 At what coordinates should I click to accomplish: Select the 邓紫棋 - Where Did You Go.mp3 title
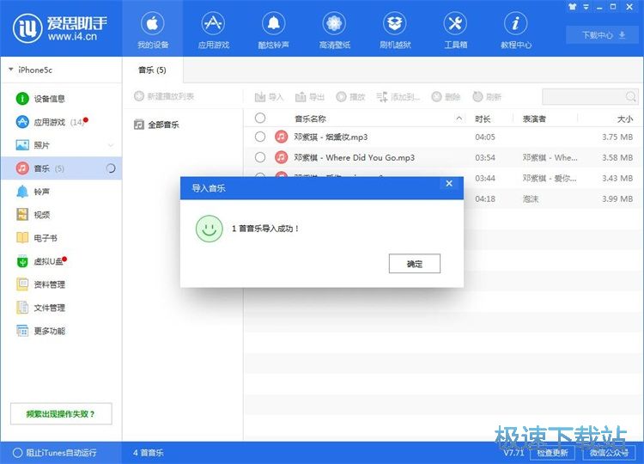point(354,157)
